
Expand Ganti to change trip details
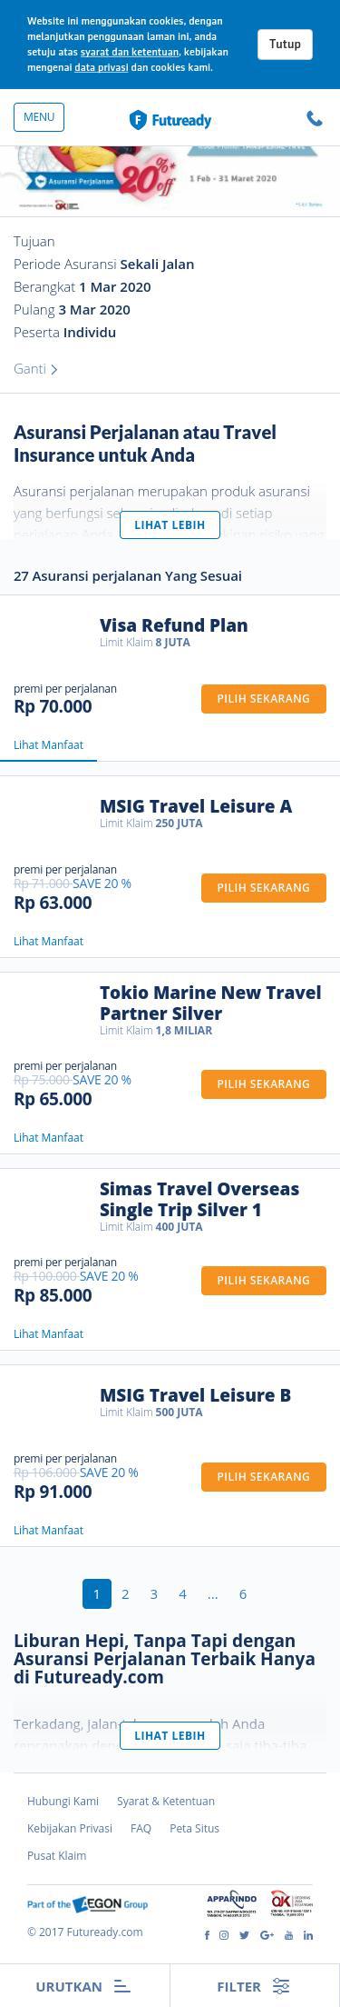click(35, 369)
